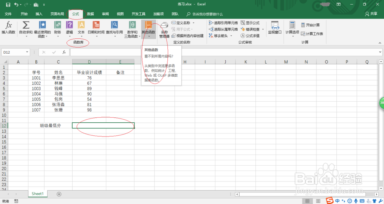Open Math and Trig functions
The image size is (384, 204).
click(132, 30)
